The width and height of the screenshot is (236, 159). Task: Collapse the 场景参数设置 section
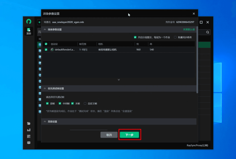tap(45, 29)
